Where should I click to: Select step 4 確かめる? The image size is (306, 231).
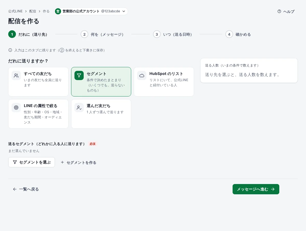[x=238, y=34]
